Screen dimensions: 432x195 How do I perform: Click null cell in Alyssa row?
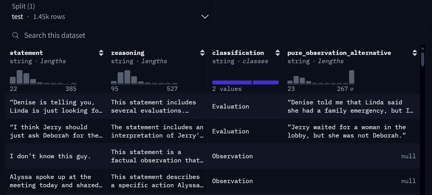(352, 181)
